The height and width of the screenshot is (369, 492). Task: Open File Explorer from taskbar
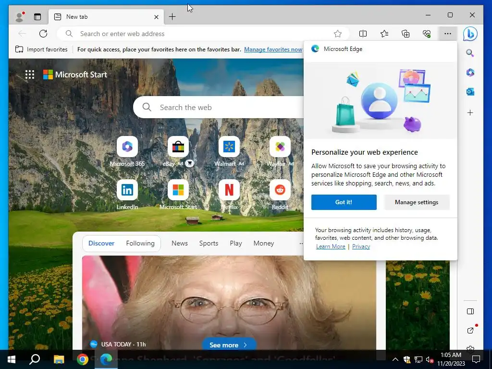coord(59,359)
